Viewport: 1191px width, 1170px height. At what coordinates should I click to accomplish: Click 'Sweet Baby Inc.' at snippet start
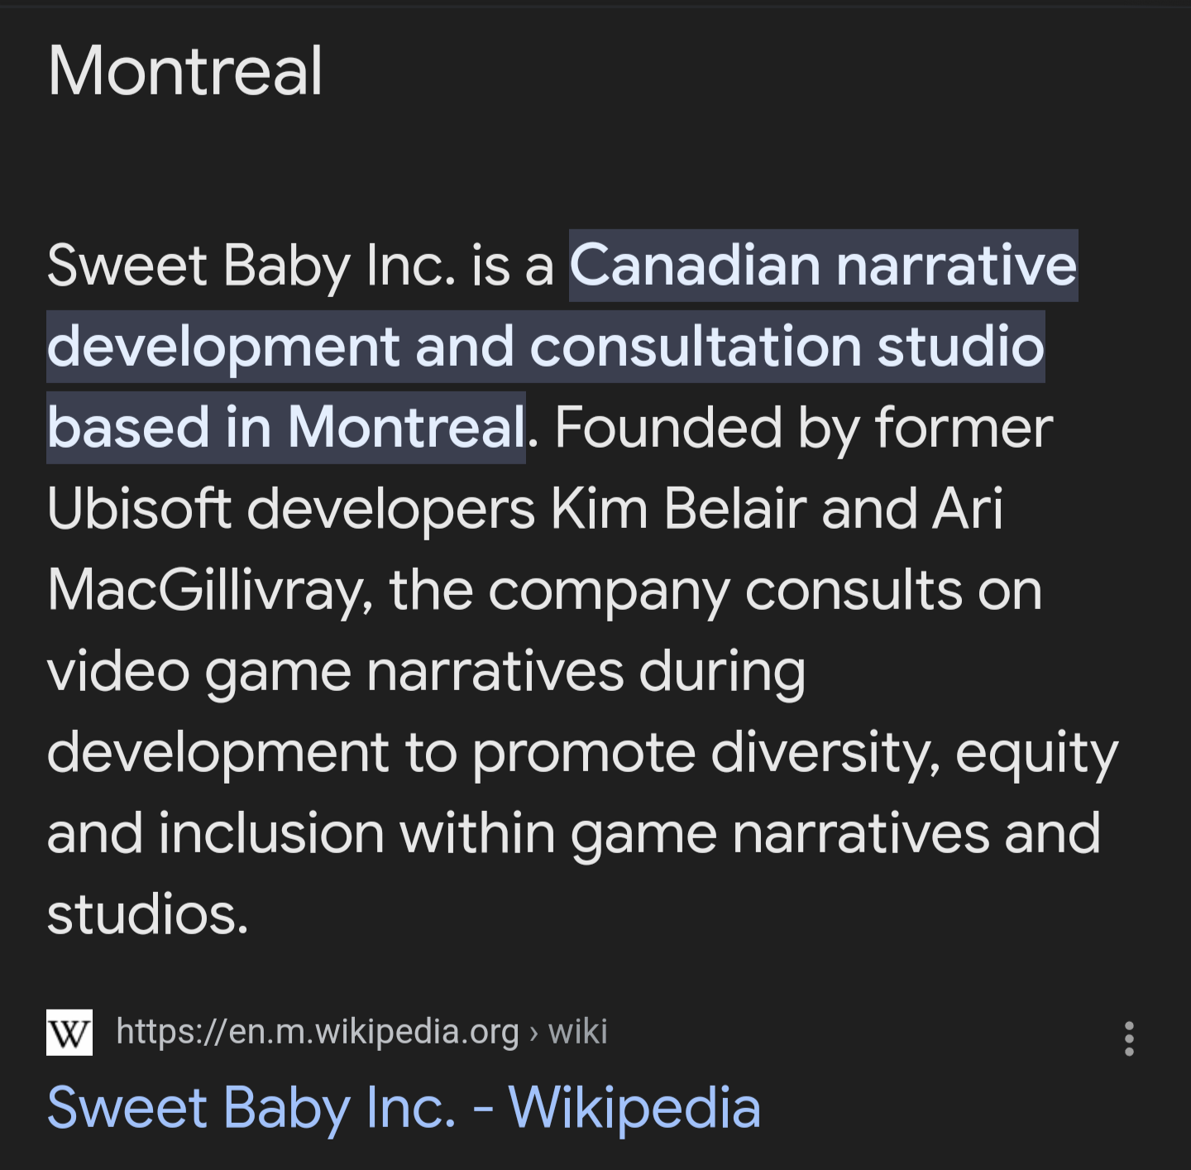[251, 266]
